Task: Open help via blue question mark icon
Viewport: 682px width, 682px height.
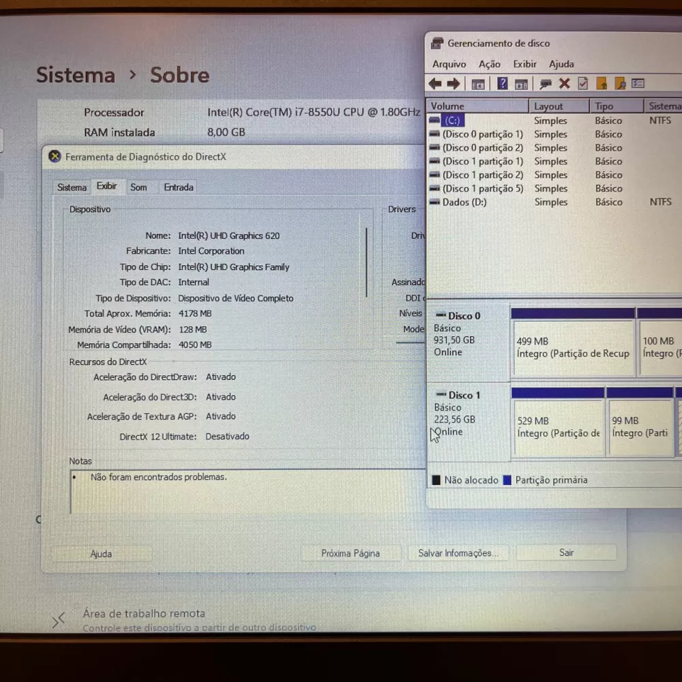Action: 502,84
